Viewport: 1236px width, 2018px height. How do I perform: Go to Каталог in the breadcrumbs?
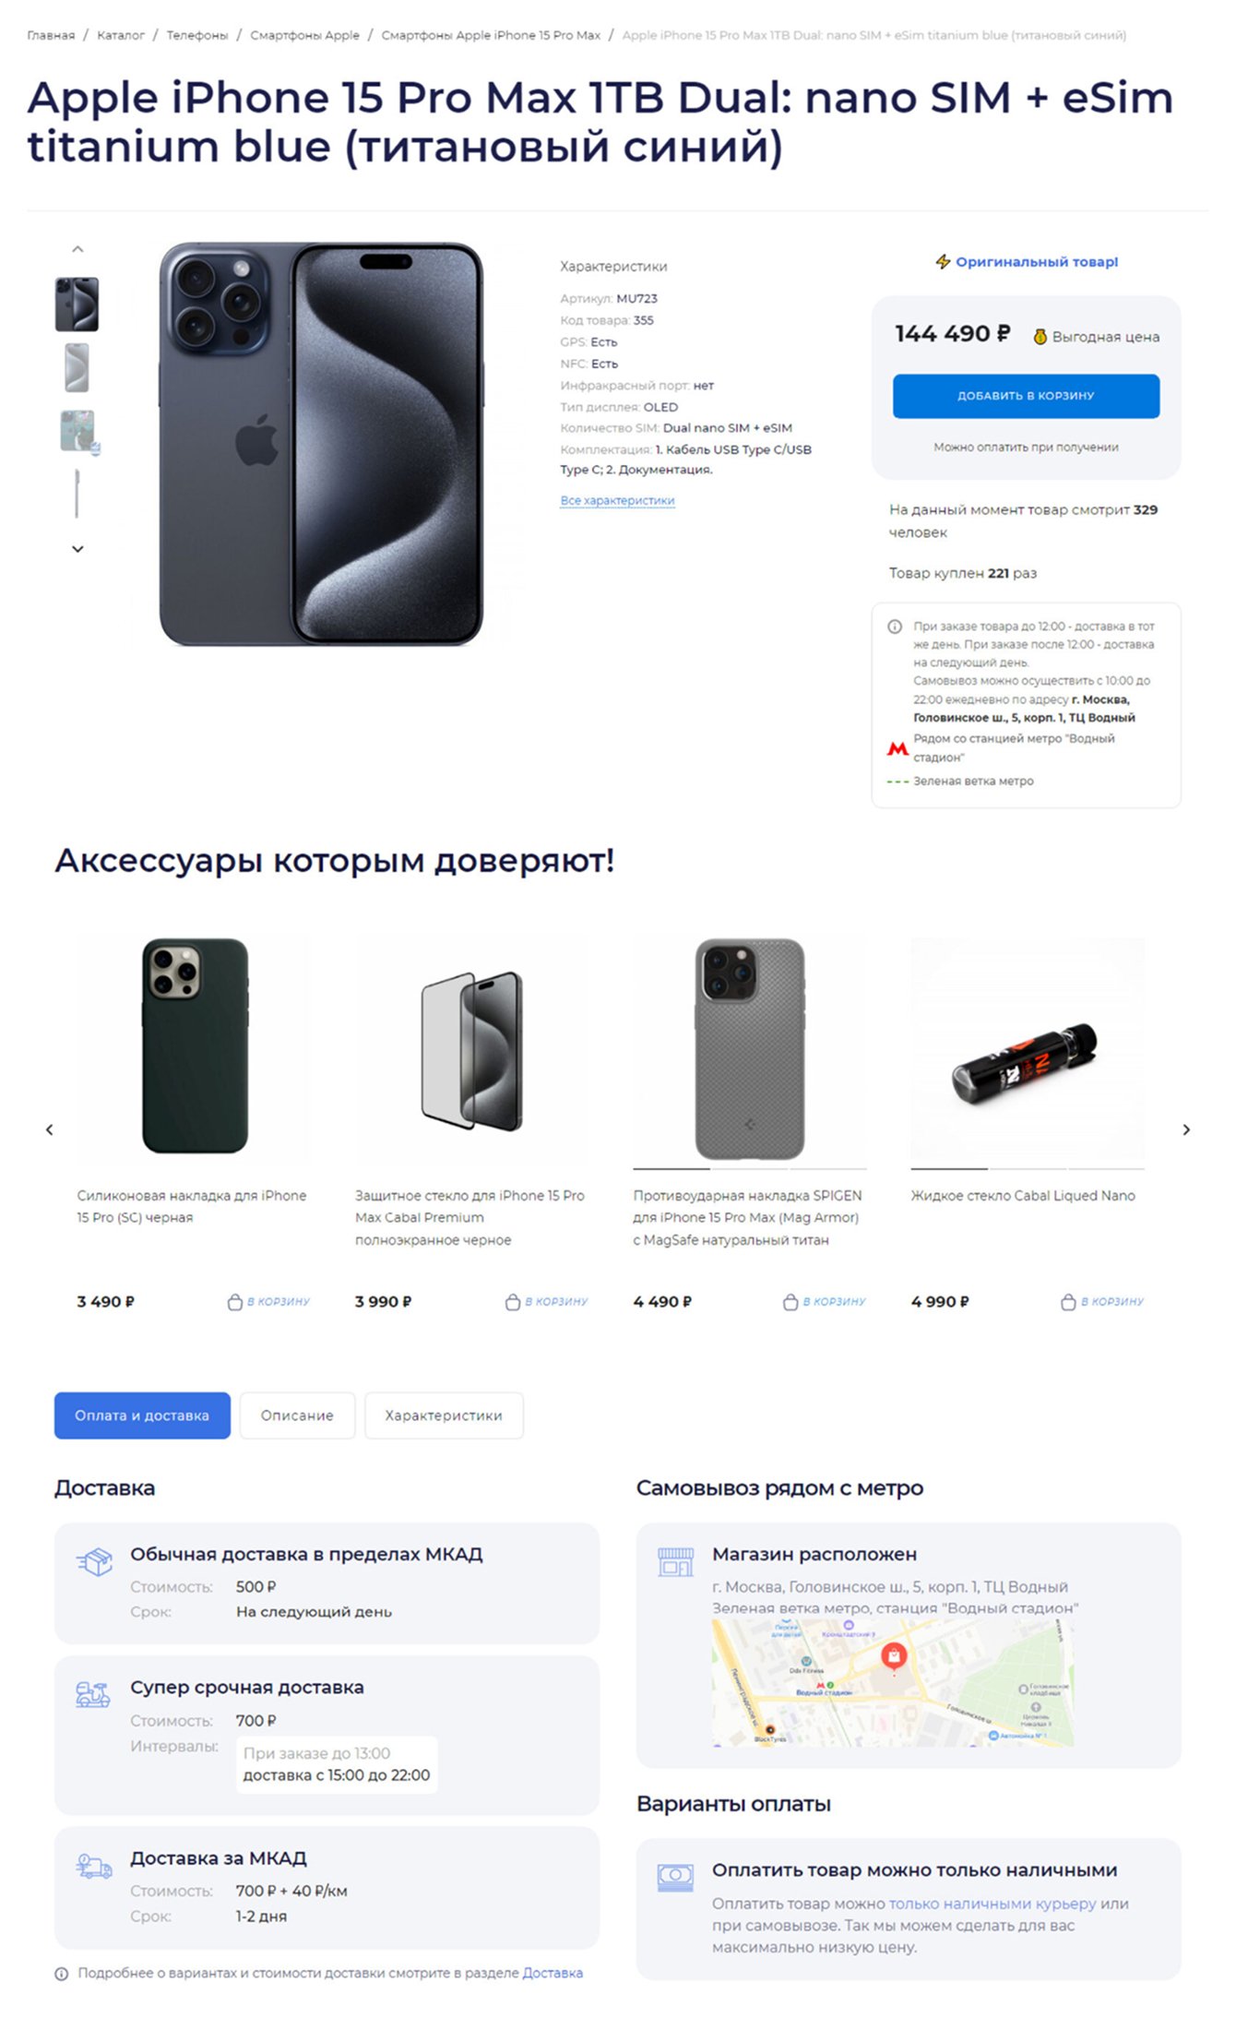(x=121, y=35)
